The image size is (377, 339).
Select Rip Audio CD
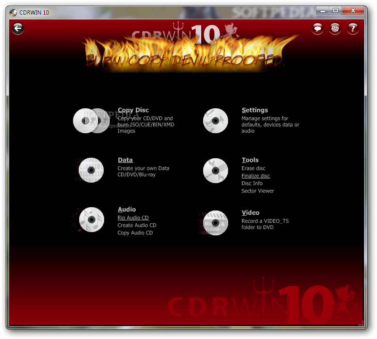click(133, 218)
